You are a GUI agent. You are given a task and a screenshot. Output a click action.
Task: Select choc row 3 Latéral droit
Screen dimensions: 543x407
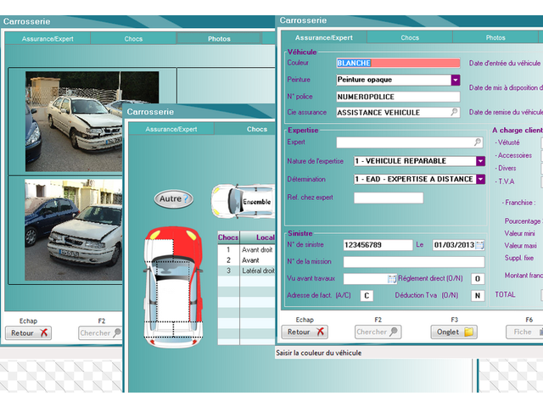(x=246, y=270)
